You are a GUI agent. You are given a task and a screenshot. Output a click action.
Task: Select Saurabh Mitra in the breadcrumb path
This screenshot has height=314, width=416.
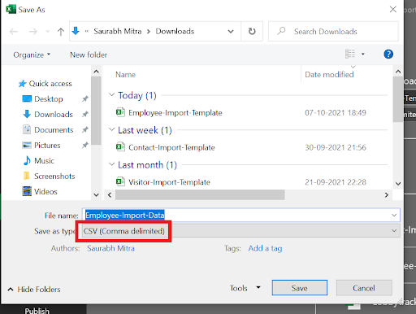tap(118, 32)
